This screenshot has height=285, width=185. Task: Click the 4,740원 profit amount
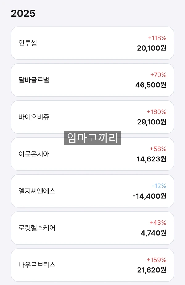154,233
